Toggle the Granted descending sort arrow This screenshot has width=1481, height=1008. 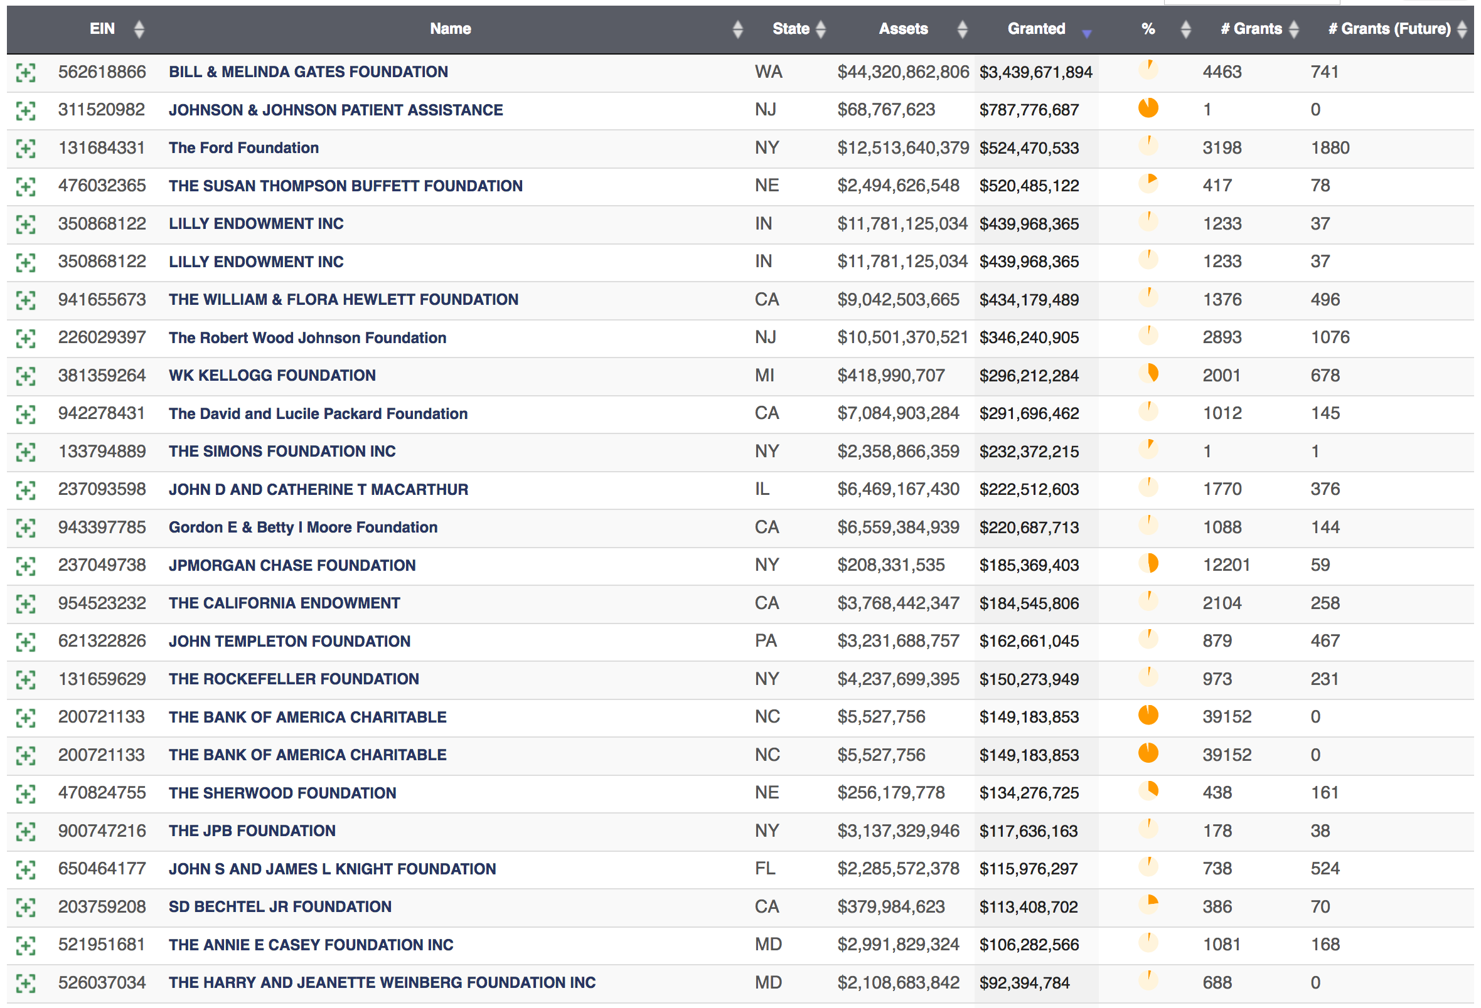point(1086,33)
